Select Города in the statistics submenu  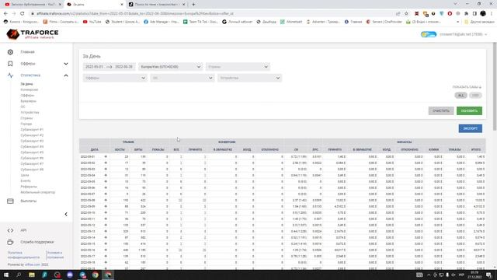(26, 124)
